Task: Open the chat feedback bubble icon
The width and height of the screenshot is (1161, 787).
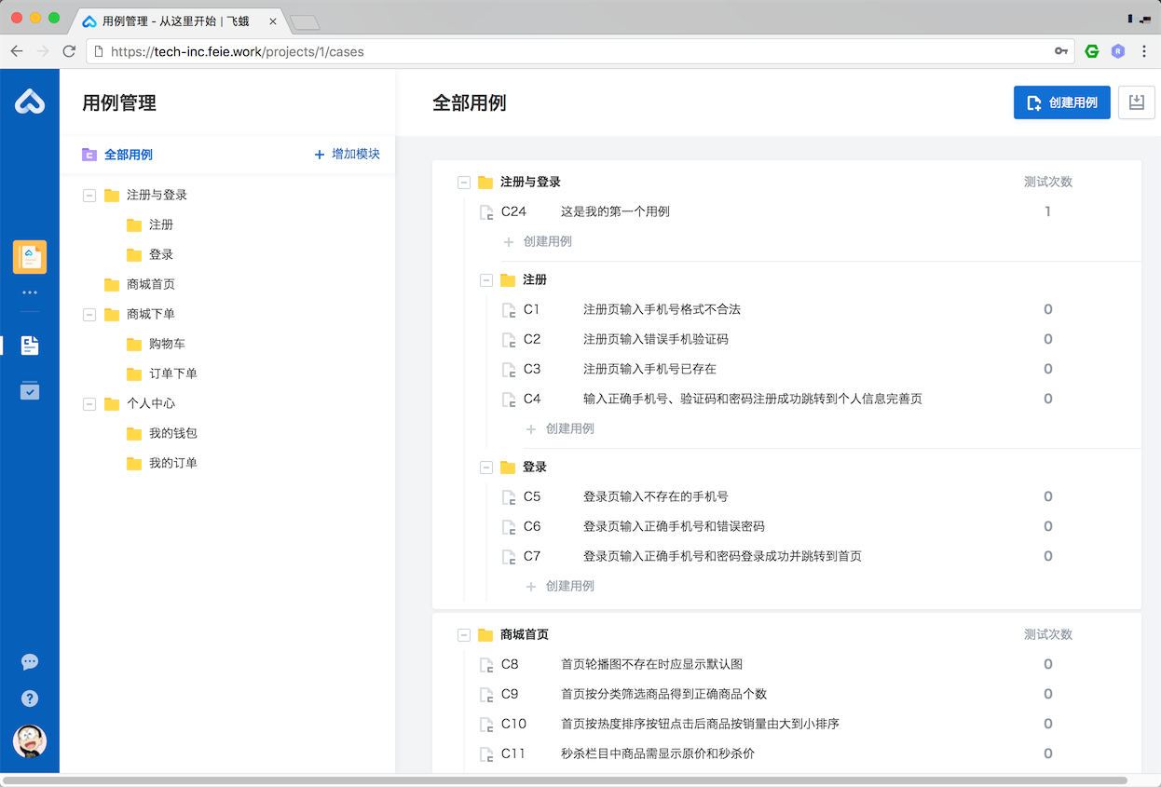Action: coord(29,661)
